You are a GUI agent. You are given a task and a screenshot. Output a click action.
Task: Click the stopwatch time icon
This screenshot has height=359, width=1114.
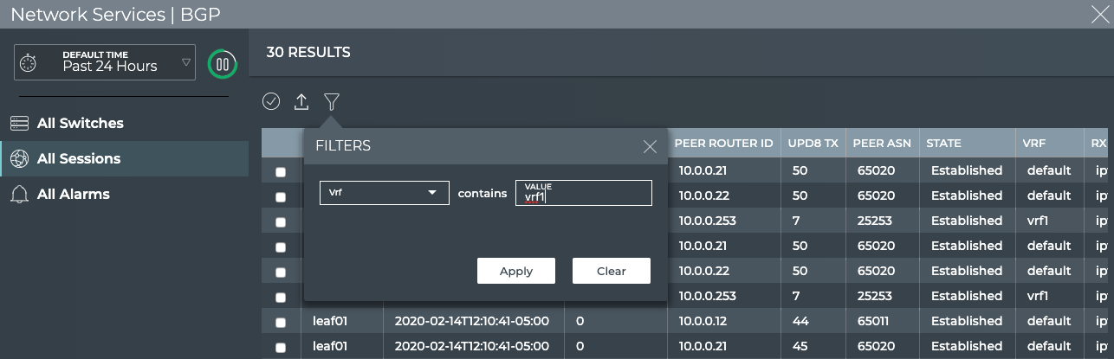pos(29,63)
